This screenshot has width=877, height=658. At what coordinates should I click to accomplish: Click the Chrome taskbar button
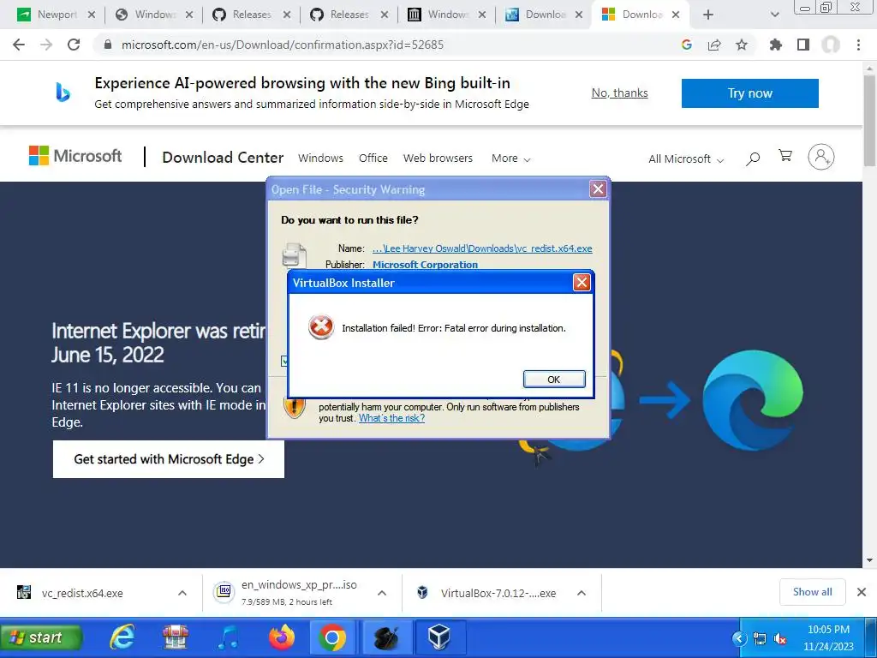[332, 637]
